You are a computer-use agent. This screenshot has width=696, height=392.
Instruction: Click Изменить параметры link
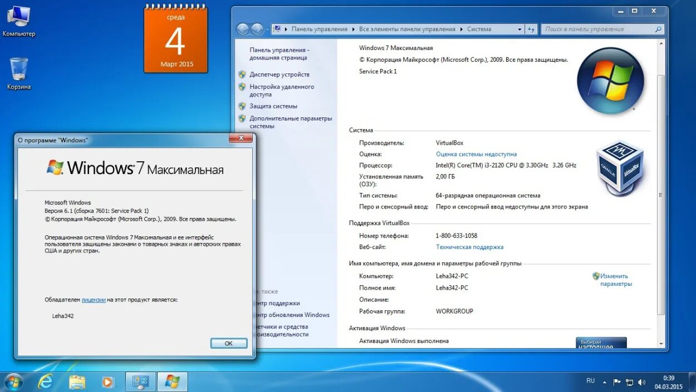[616, 280]
